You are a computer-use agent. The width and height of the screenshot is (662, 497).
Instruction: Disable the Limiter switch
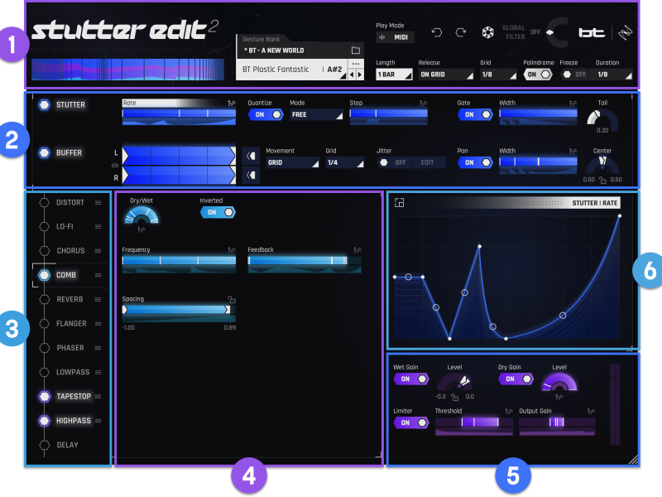pyautogui.click(x=410, y=422)
